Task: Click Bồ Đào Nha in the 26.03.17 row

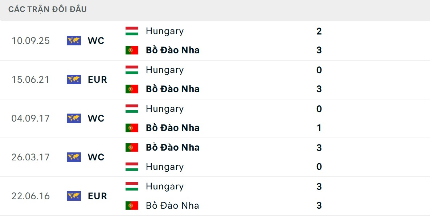Action: pos(172,147)
